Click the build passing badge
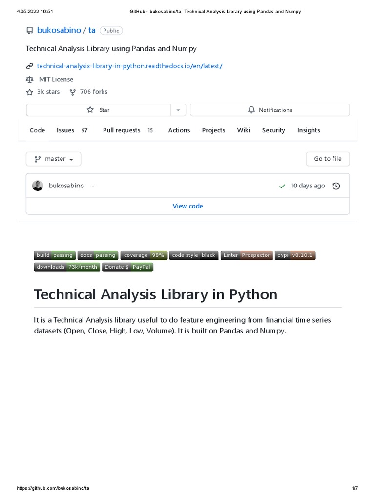 pos(55,255)
